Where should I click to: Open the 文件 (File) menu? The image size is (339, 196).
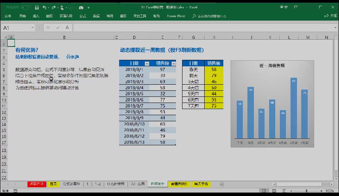(8, 16)
